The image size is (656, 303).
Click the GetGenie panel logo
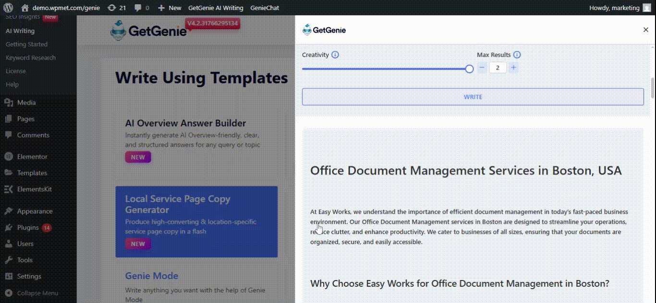(324, 30)
